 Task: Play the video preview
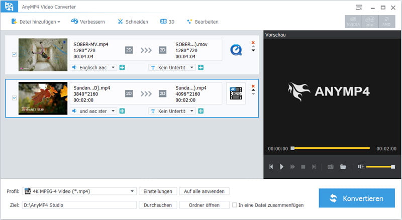pyautogui.click(x=281, y=167)
